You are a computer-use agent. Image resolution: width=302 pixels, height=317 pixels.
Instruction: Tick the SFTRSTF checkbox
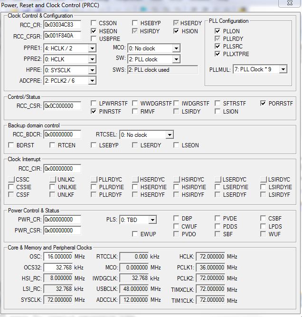(217, 103)
